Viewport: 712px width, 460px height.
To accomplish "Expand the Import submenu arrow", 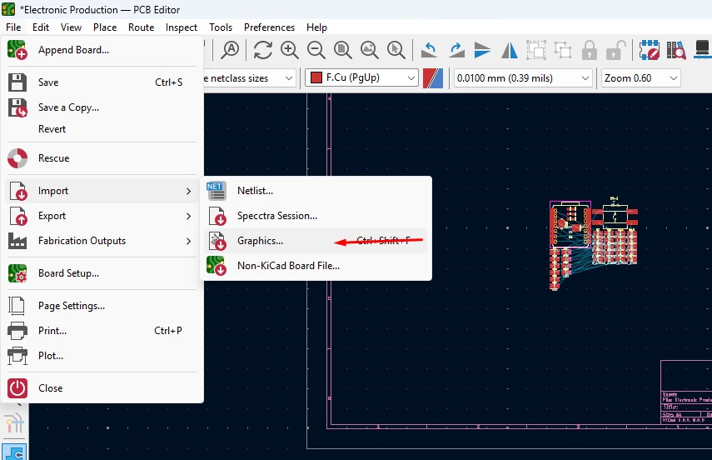I will (x=188, y=191).
